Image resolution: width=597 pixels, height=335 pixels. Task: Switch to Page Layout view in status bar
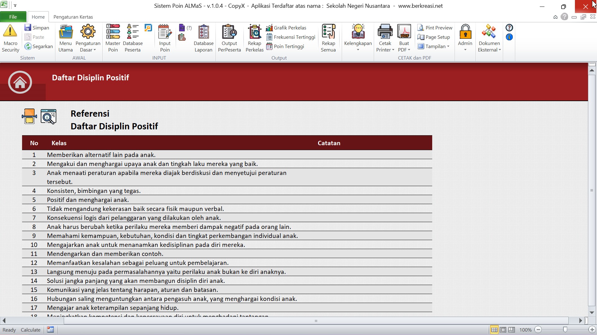tap(503, 330)
